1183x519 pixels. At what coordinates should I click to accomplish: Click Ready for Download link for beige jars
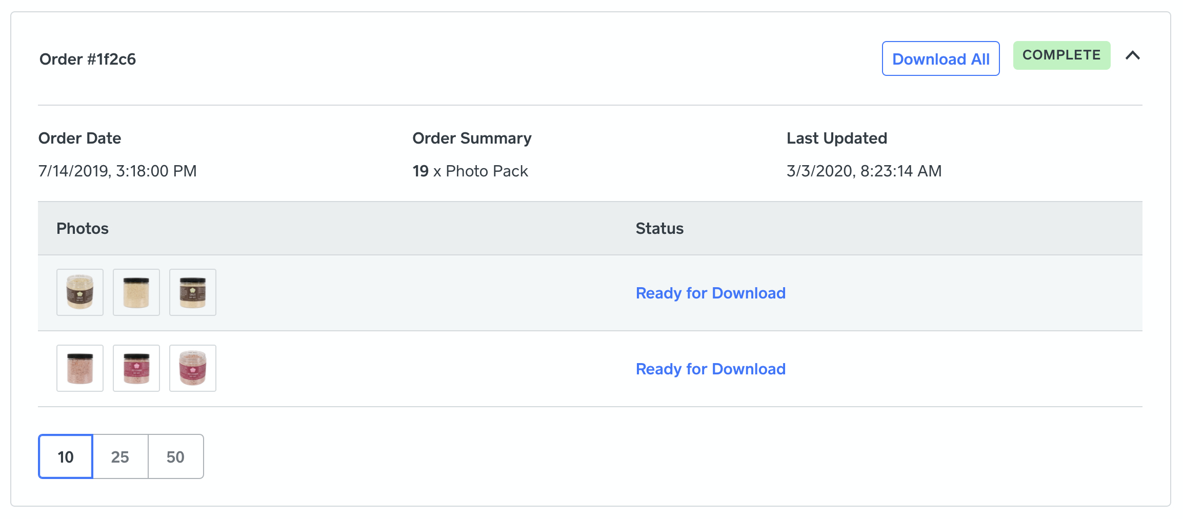710,293
